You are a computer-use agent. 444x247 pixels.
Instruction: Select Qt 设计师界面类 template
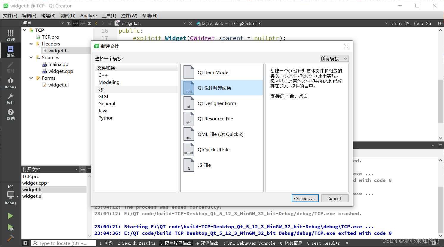pos(222,88)
